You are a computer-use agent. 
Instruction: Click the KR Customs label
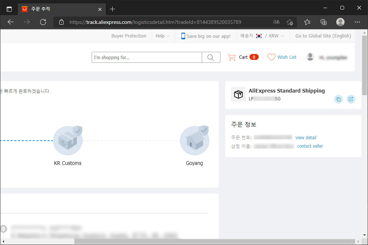[68, 163]
